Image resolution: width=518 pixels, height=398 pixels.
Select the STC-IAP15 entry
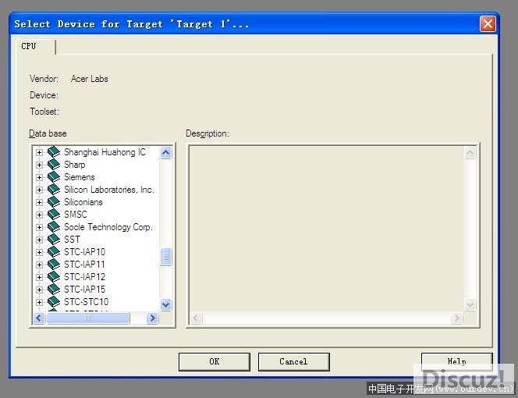click(x=84, y=290)
